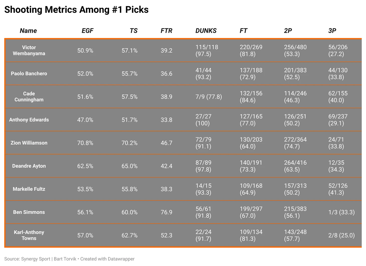The height and width of the screenshot is (266, 366).
Task: Click the Shooting Metrics Among #1 Picks title
Action: coord(76,10)
